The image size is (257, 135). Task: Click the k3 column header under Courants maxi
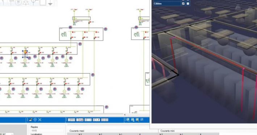point(80,134)
